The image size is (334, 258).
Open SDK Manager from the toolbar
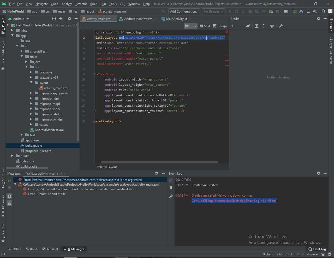pos(315,11)
